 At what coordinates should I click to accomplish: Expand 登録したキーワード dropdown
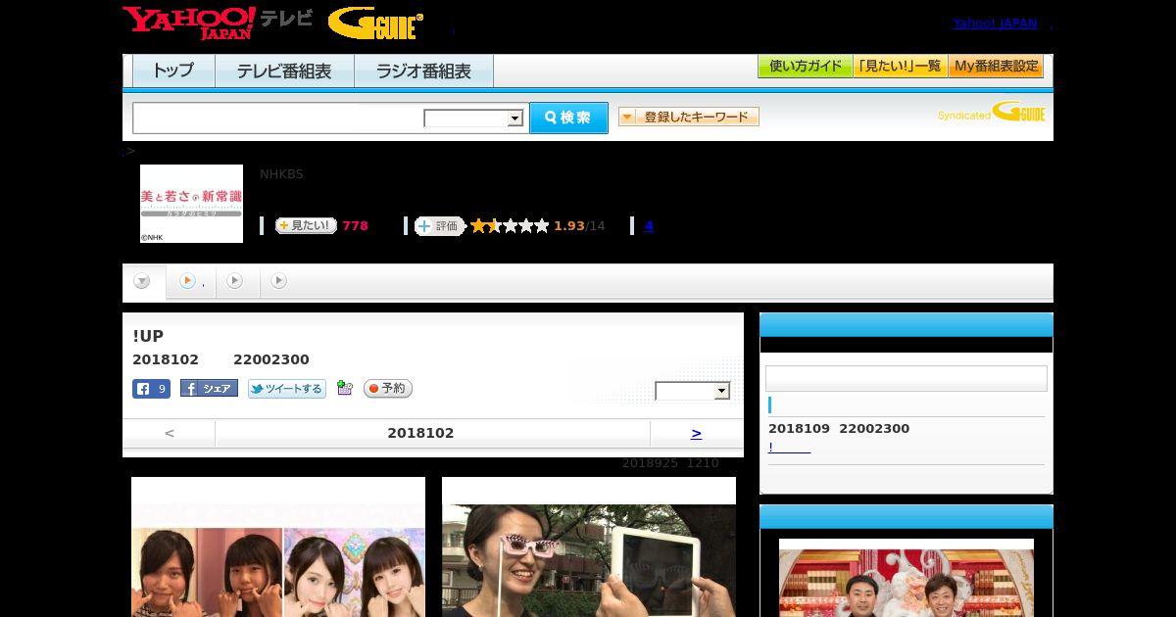[x=688, y=117]
